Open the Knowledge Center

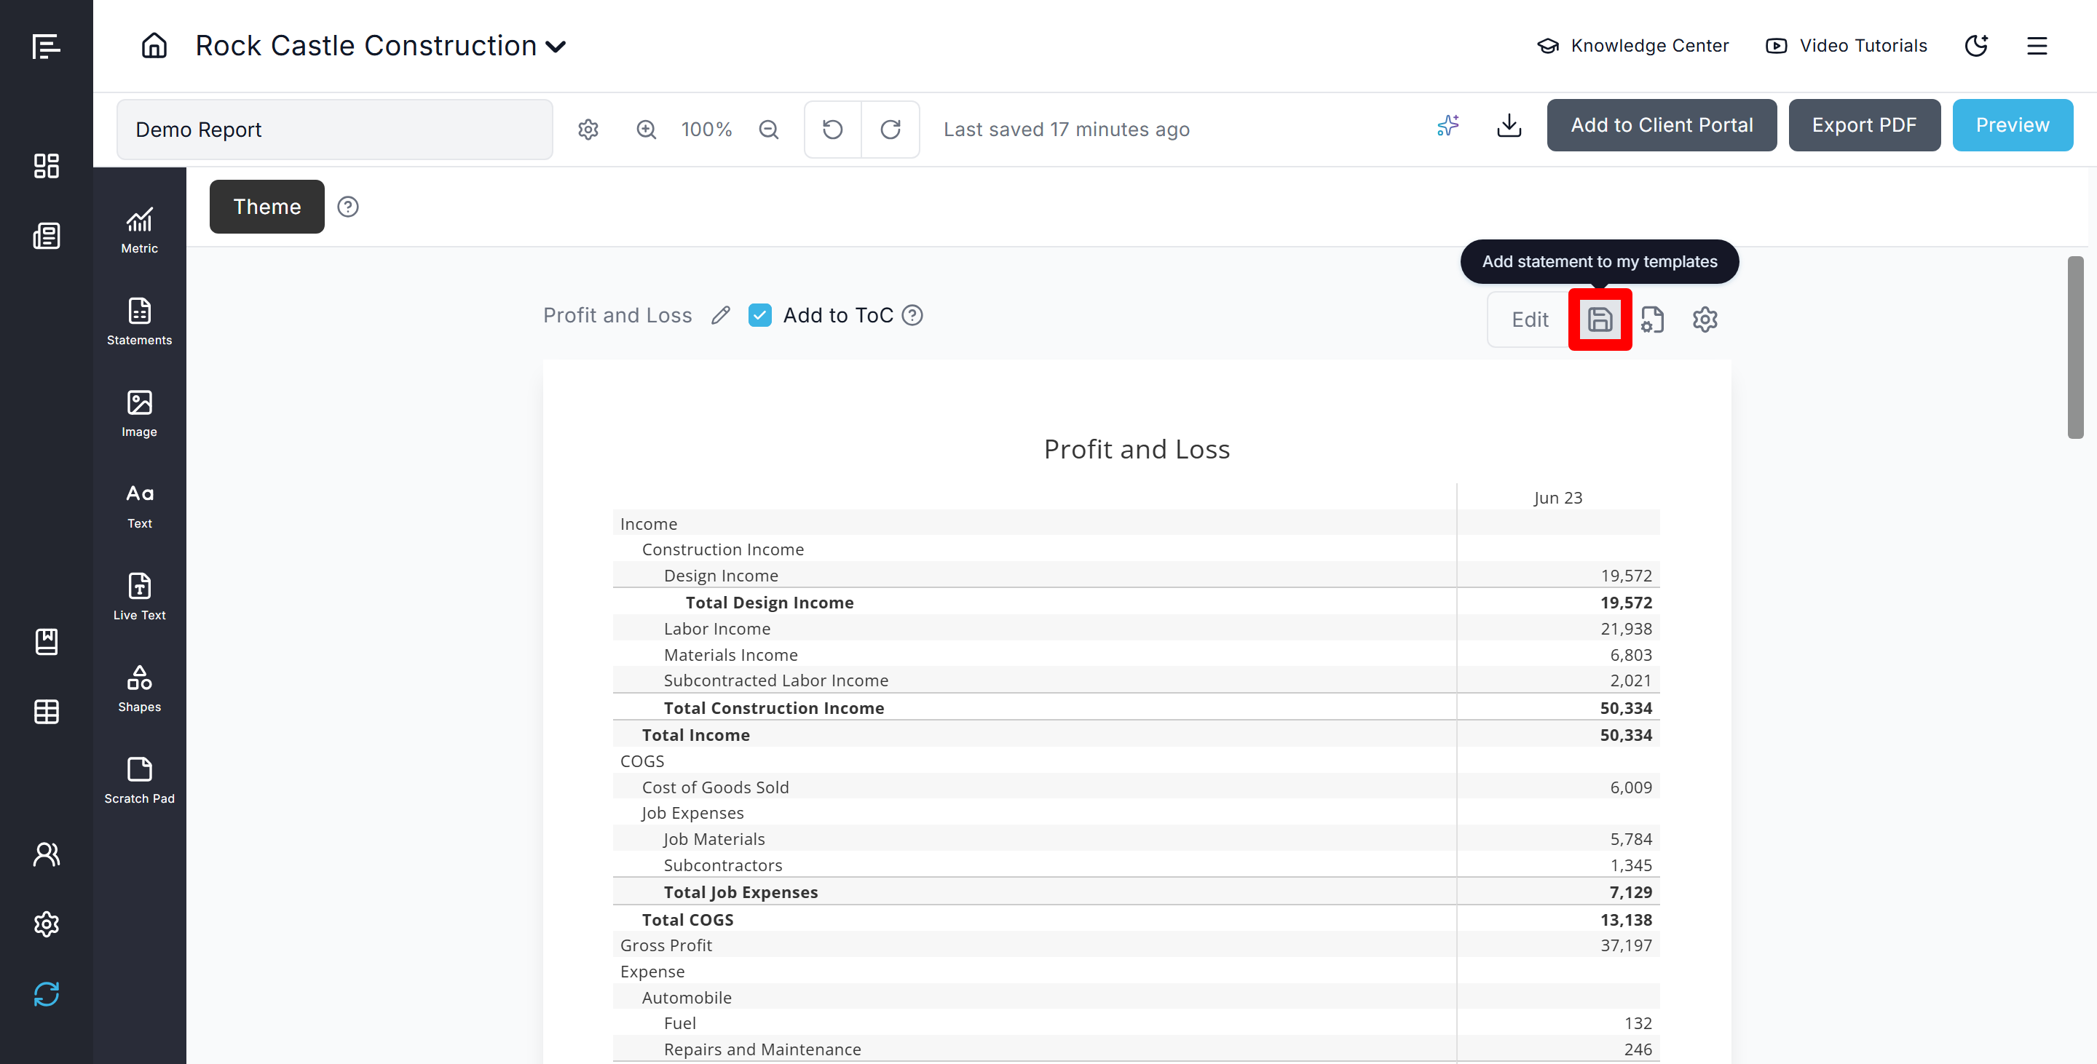1632,46
